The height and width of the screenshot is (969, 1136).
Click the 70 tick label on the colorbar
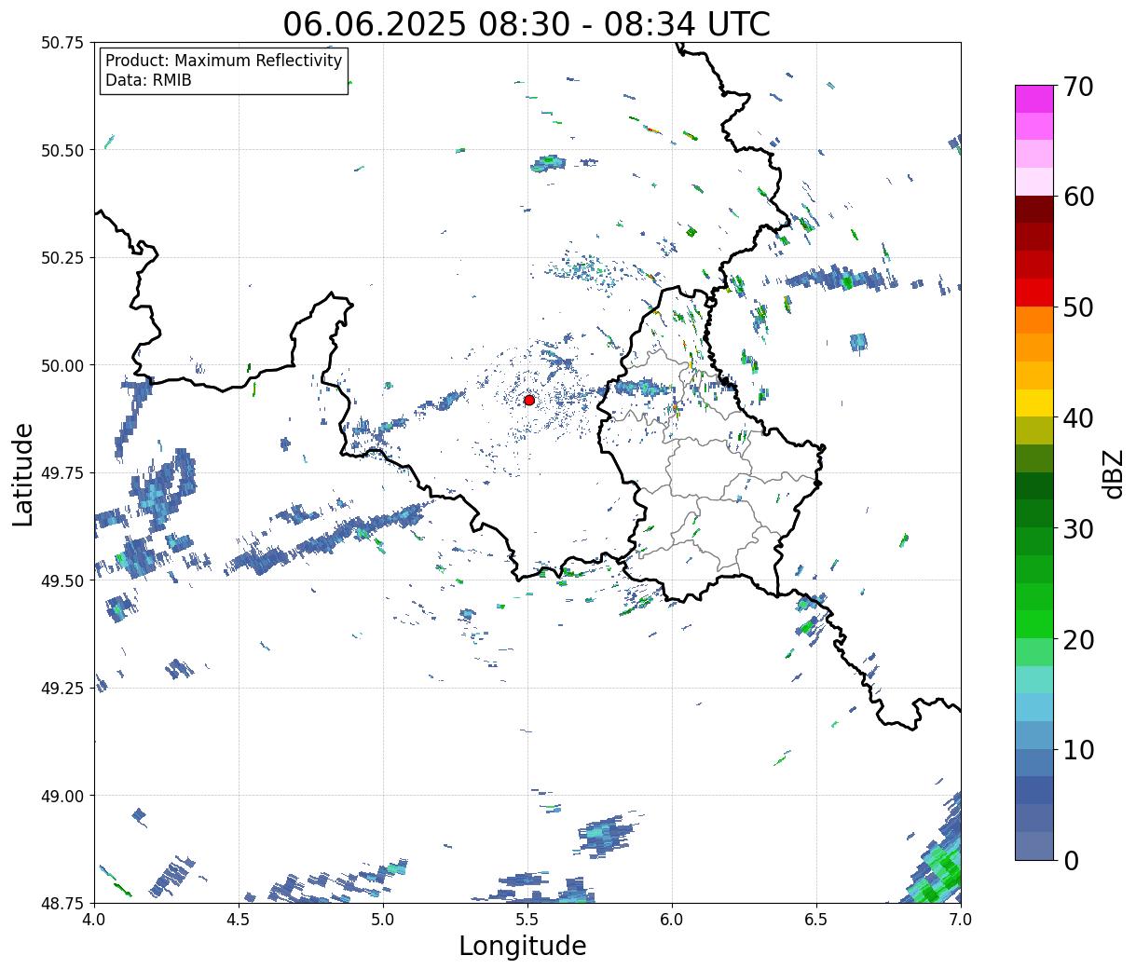tap(1078, 87)
